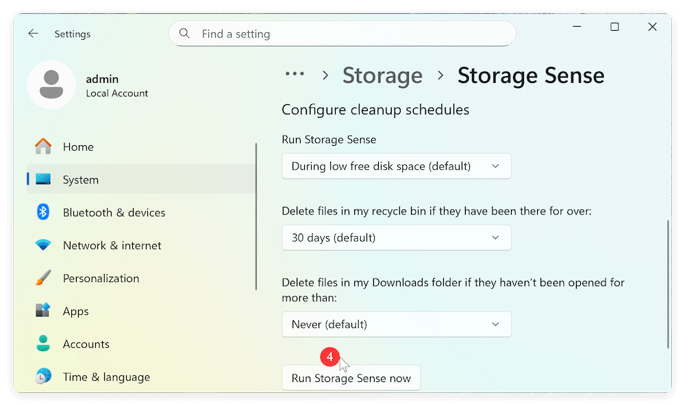Expand the breadcrumb ellipsis menu
Screen dimensions: 685x406
click(294, 74)
